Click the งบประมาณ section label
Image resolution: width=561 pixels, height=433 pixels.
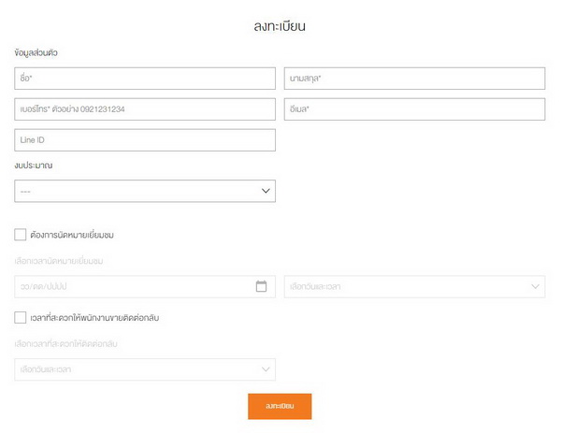34,166
